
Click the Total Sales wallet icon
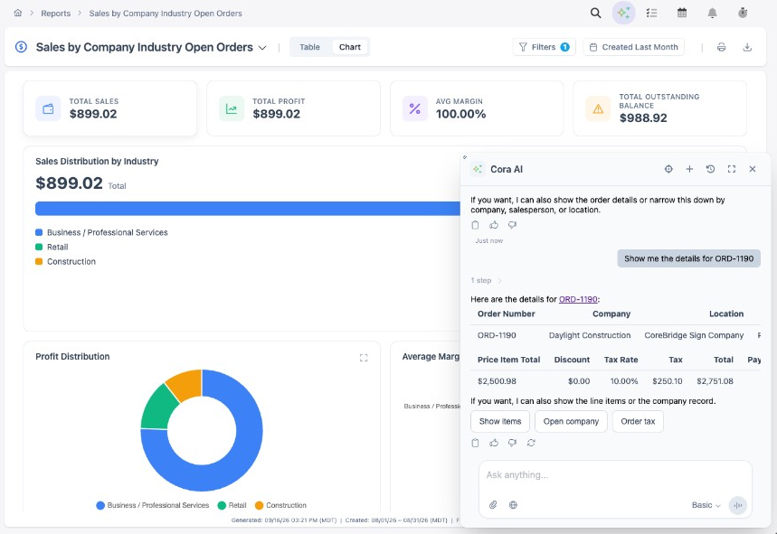[x=48, y=109]
